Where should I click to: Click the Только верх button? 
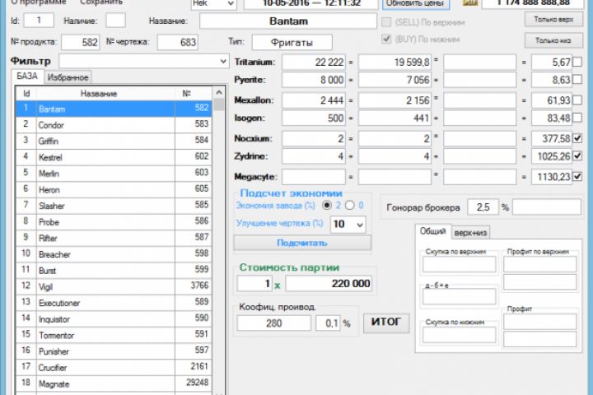(553, 20)
